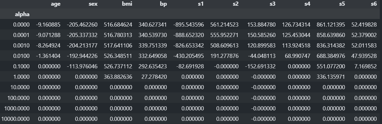This screenshot has width=382, height=124.
Task: Click cell value 363.882636
Action: pyautogui.click(x=118, y=77)
